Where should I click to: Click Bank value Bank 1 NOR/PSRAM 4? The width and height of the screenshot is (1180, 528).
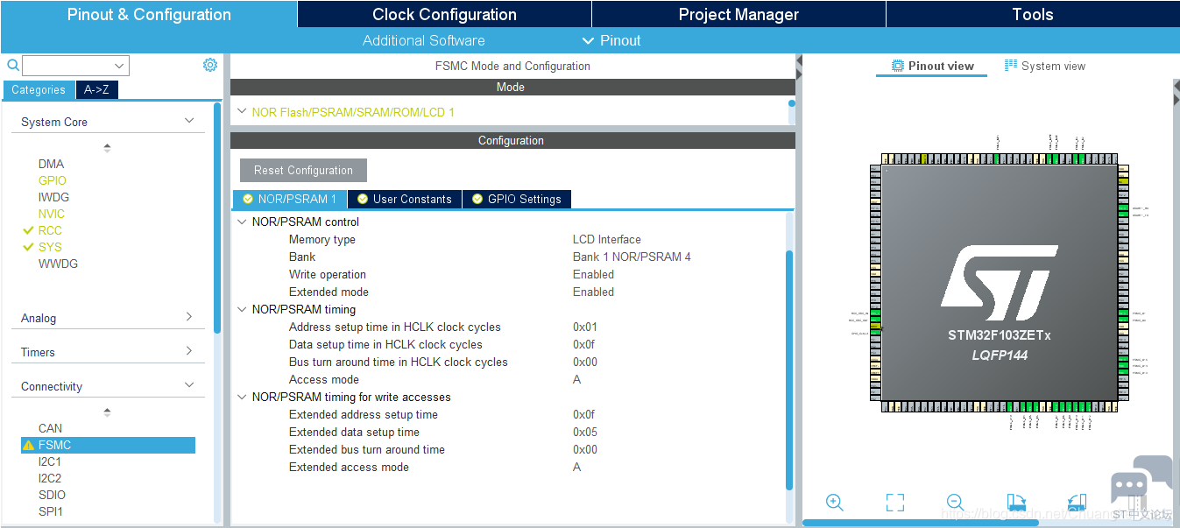[632, 257]
